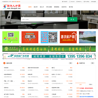
Task: Click the 帮助中心 link in top bar
Action: pos(80,2)
